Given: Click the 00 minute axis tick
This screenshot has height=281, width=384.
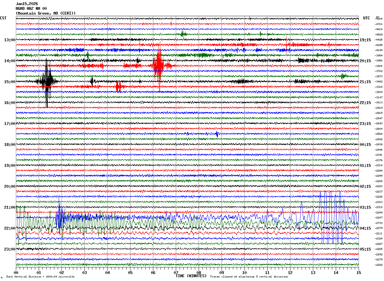Looking at the screenshot, I should click(16, 272).
